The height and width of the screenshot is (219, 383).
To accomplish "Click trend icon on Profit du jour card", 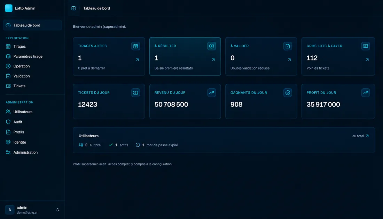I will (366, 93).
